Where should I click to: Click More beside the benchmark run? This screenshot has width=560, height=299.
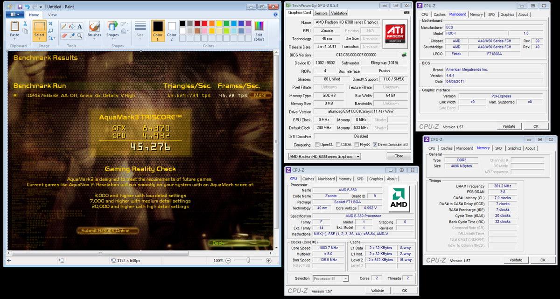260,95
